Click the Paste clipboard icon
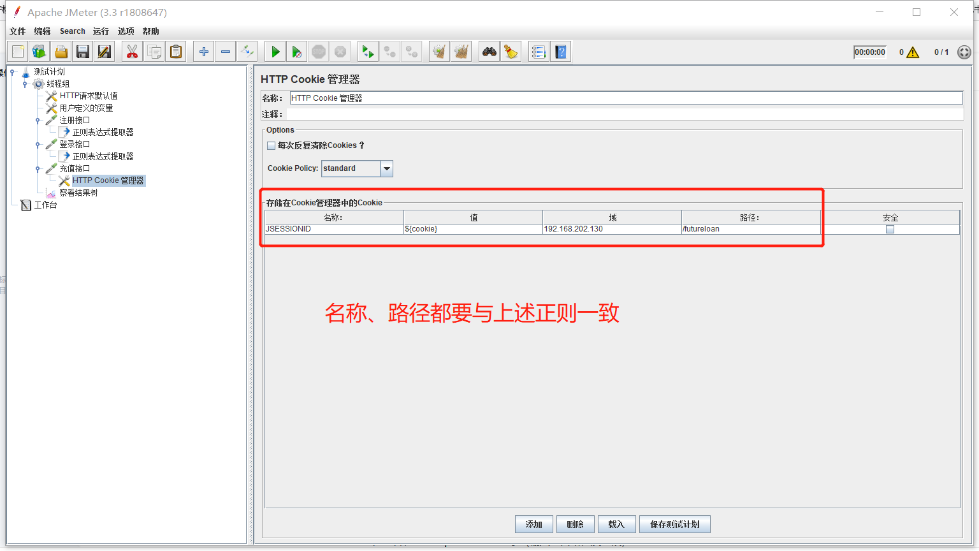The image size is (979, 551). [175, 52]
